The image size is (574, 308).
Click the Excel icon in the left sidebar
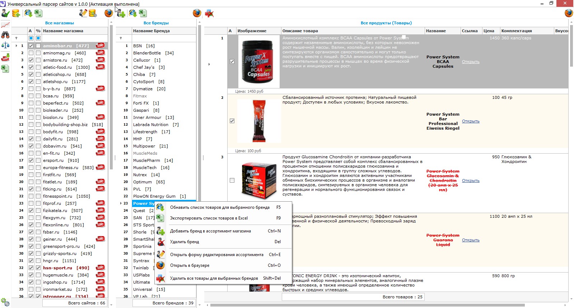click(5, 69)
